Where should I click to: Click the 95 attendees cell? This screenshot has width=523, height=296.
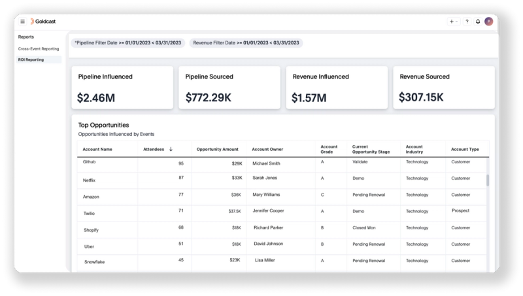(181, 163)
